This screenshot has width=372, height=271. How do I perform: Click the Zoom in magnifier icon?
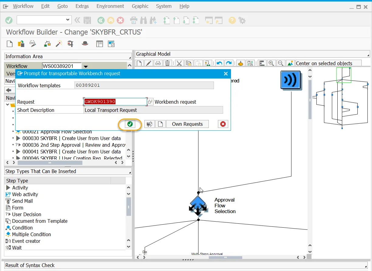pyautogui.click(x=271, y=63)
